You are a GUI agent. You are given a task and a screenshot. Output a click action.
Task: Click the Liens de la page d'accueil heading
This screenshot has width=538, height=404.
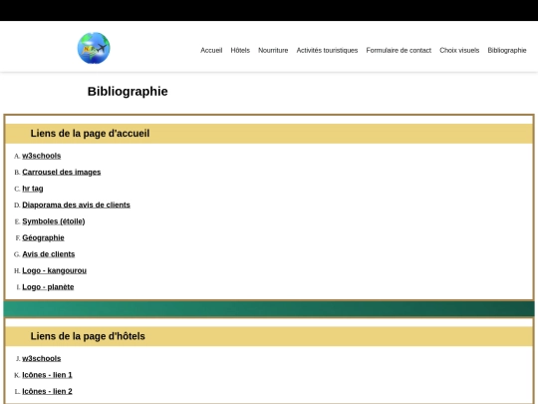(x=90, y=134)
